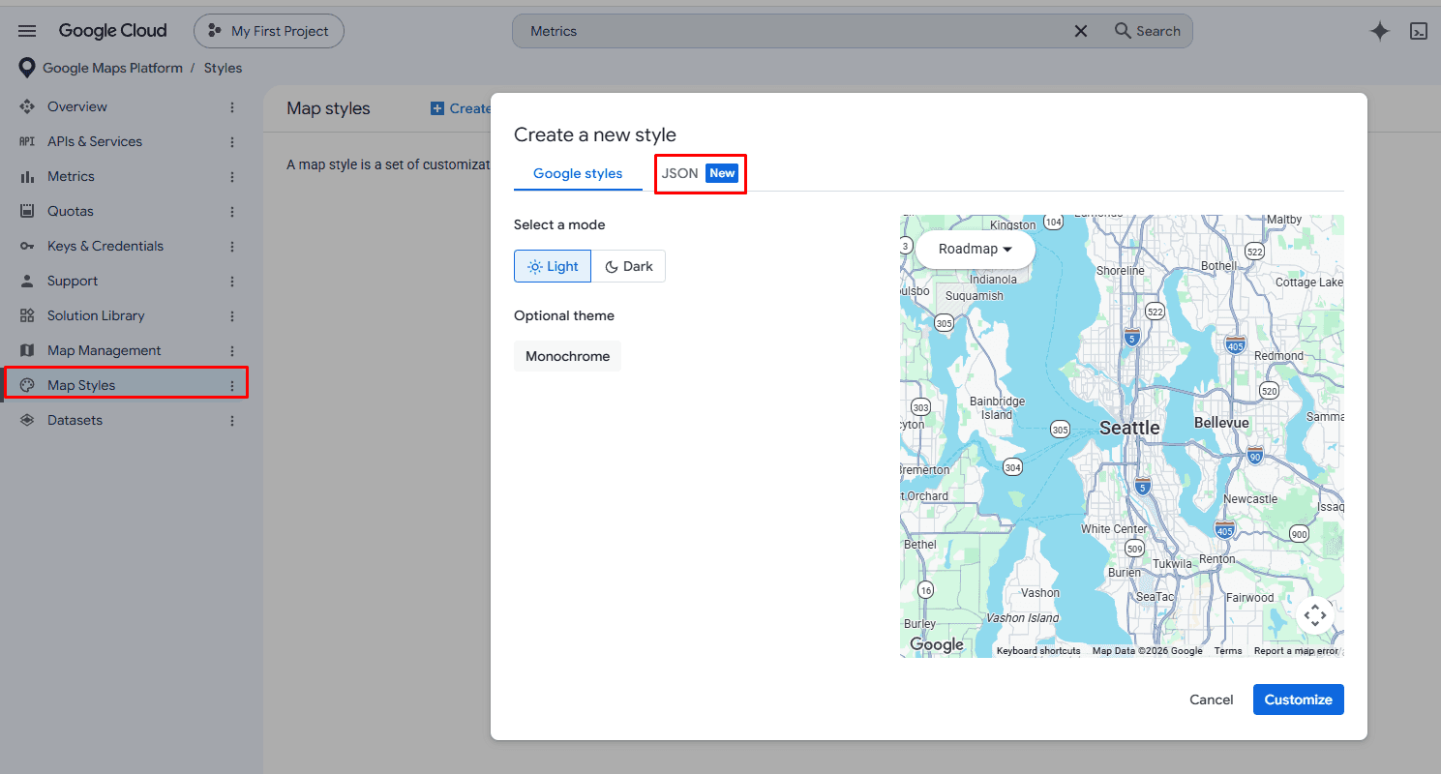Click the Optional theme label
The height and width of the screenshot is (774, 1441).
564,315
